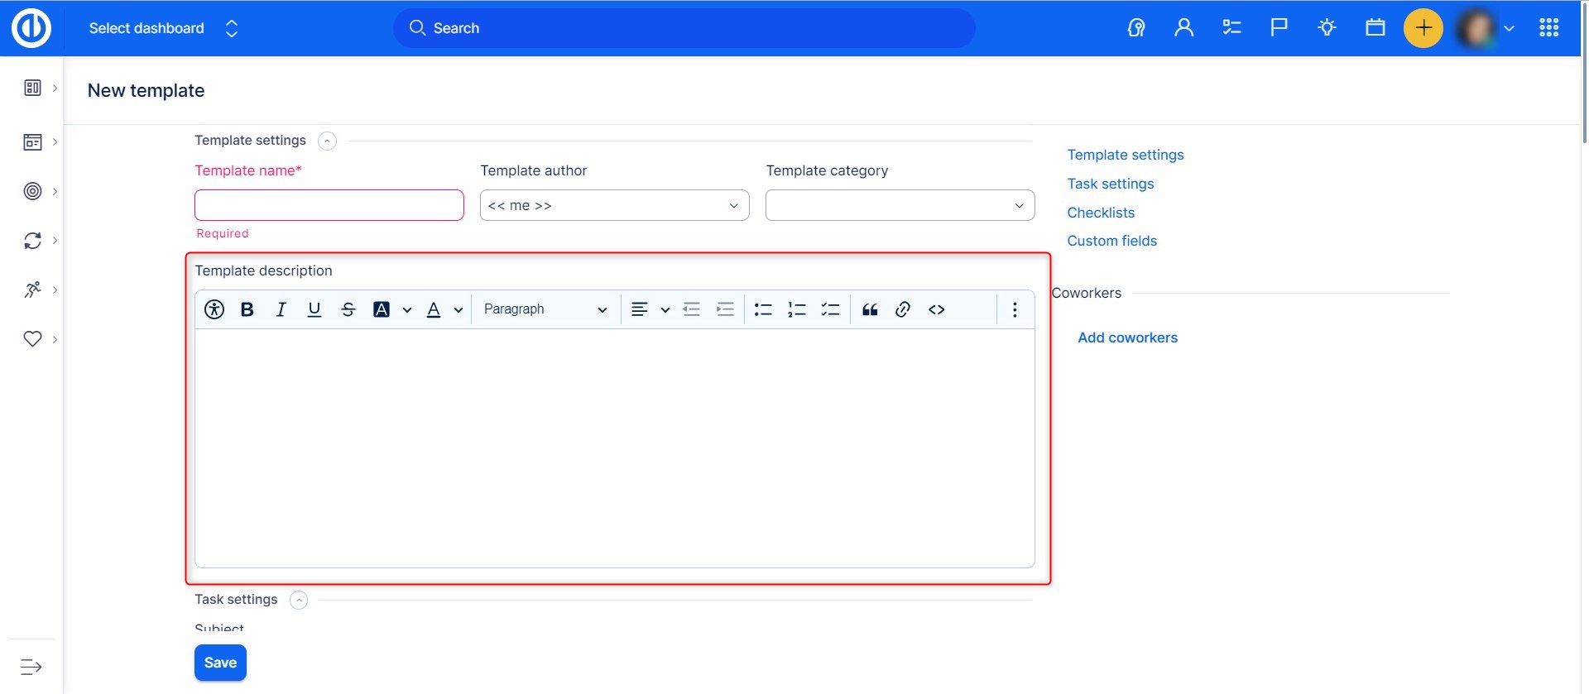Collapse the Template settings section
This screenshot has height=694, width=1589.
tap(328, 141)
